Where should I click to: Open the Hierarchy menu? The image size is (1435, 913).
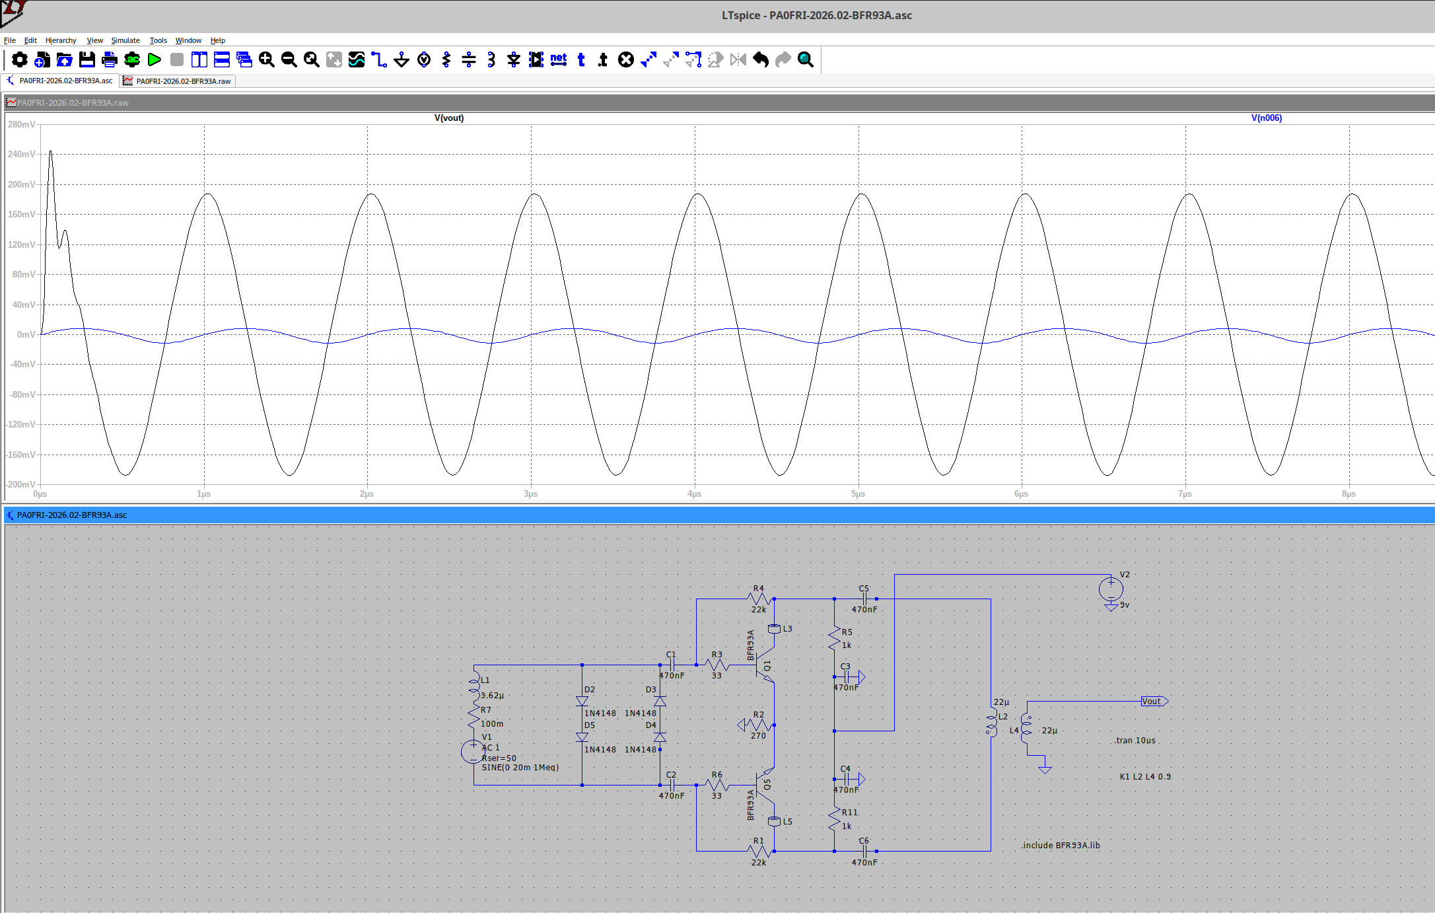pos(61,40)
